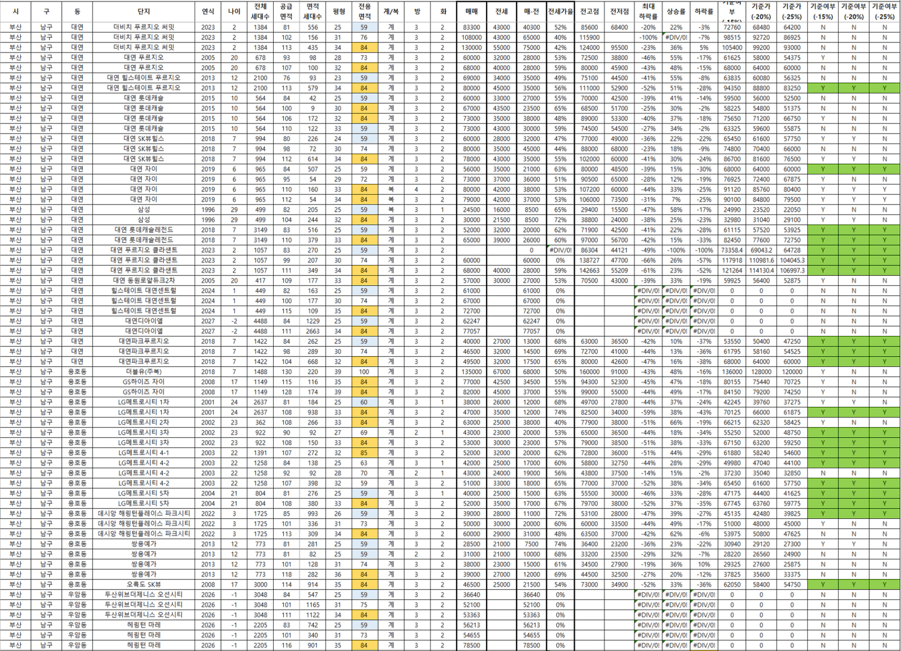Click the 더블유(주복) complex name cell
The width and height of the screenshot is (901, 651).
[x=143, y=372]
